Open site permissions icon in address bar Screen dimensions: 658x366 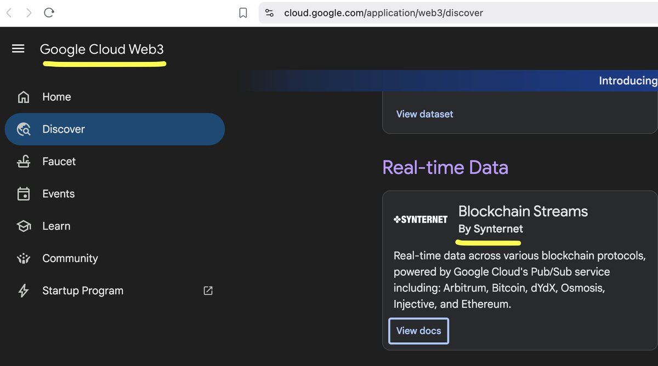tap(269, 12)
